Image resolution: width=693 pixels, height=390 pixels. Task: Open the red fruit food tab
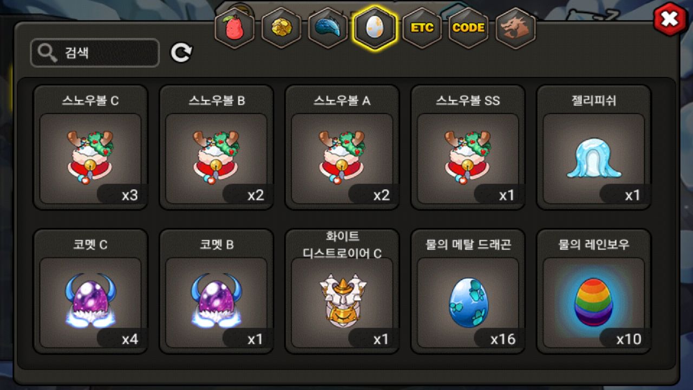(234, 28)
